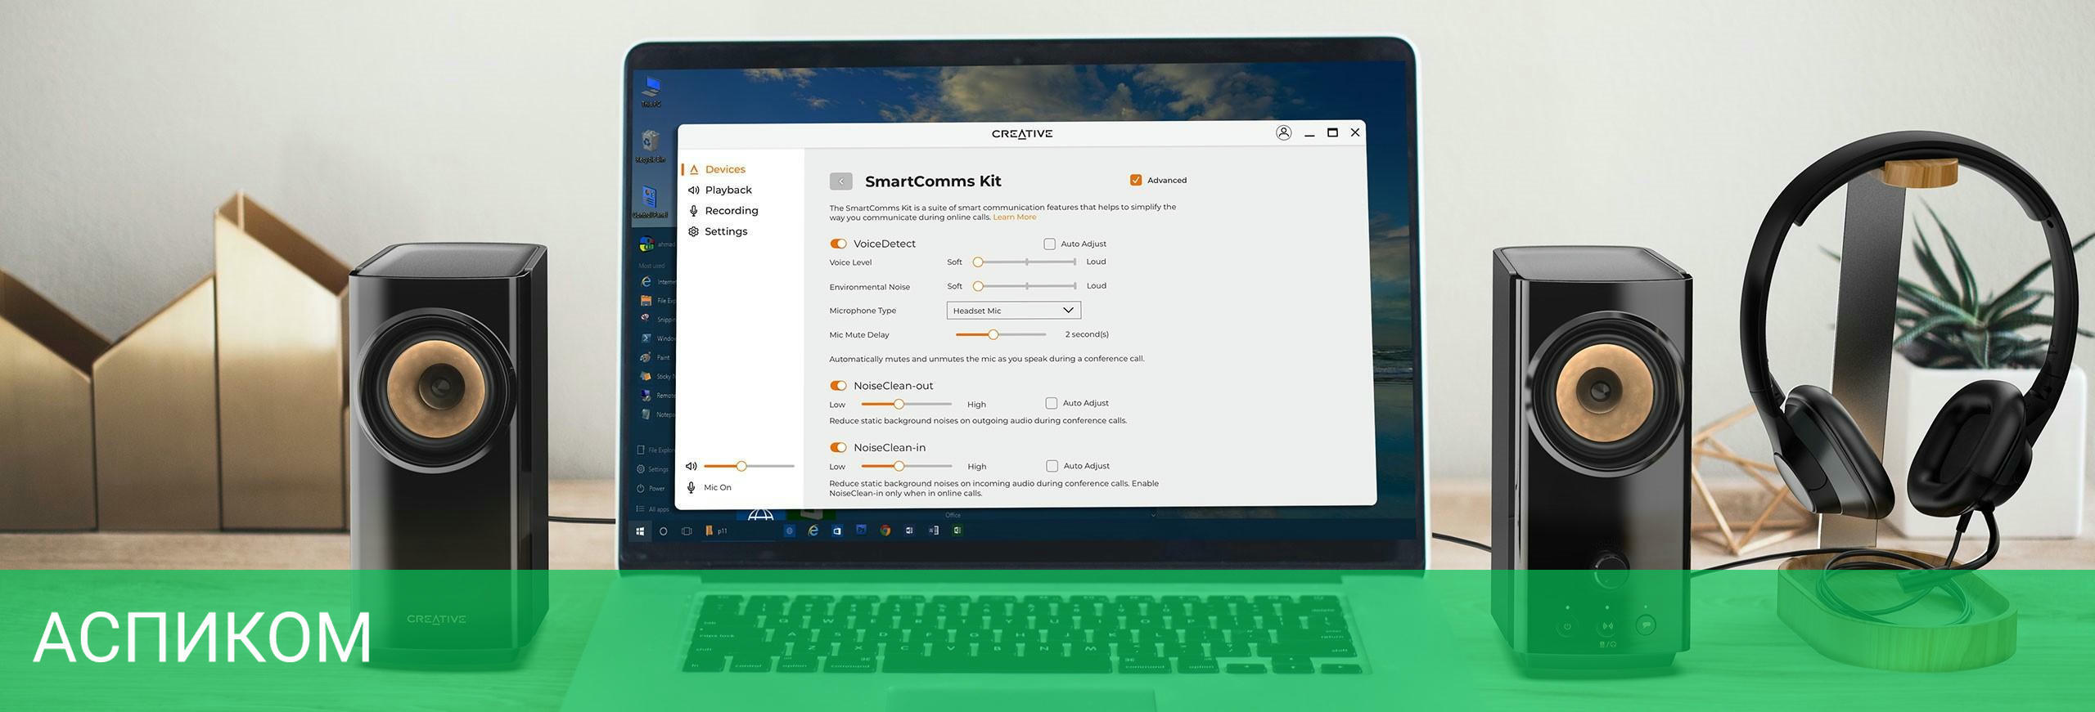The width and height of the screenshot is (2095, 712).
Task: Open Google Chrome from the taskbar
Action: [885, 531]
